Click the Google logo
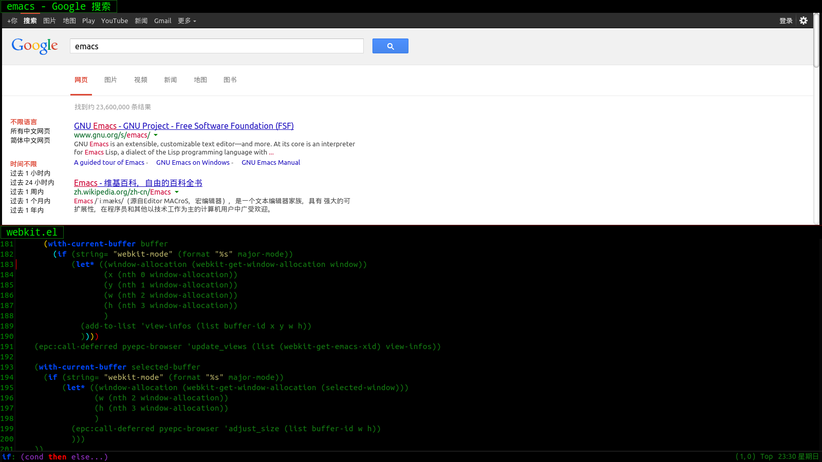 coord(34,46)
